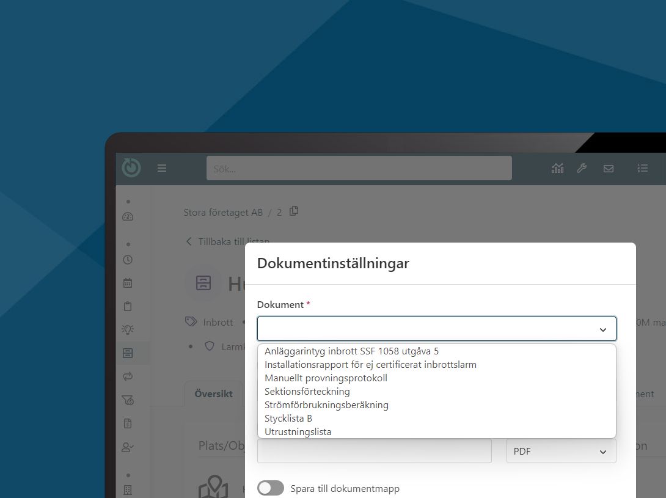The image size is (666, 498).
Task: Expand the Dokument dropdown chevron
Action: pyautogui.click(x=603, y=329)
